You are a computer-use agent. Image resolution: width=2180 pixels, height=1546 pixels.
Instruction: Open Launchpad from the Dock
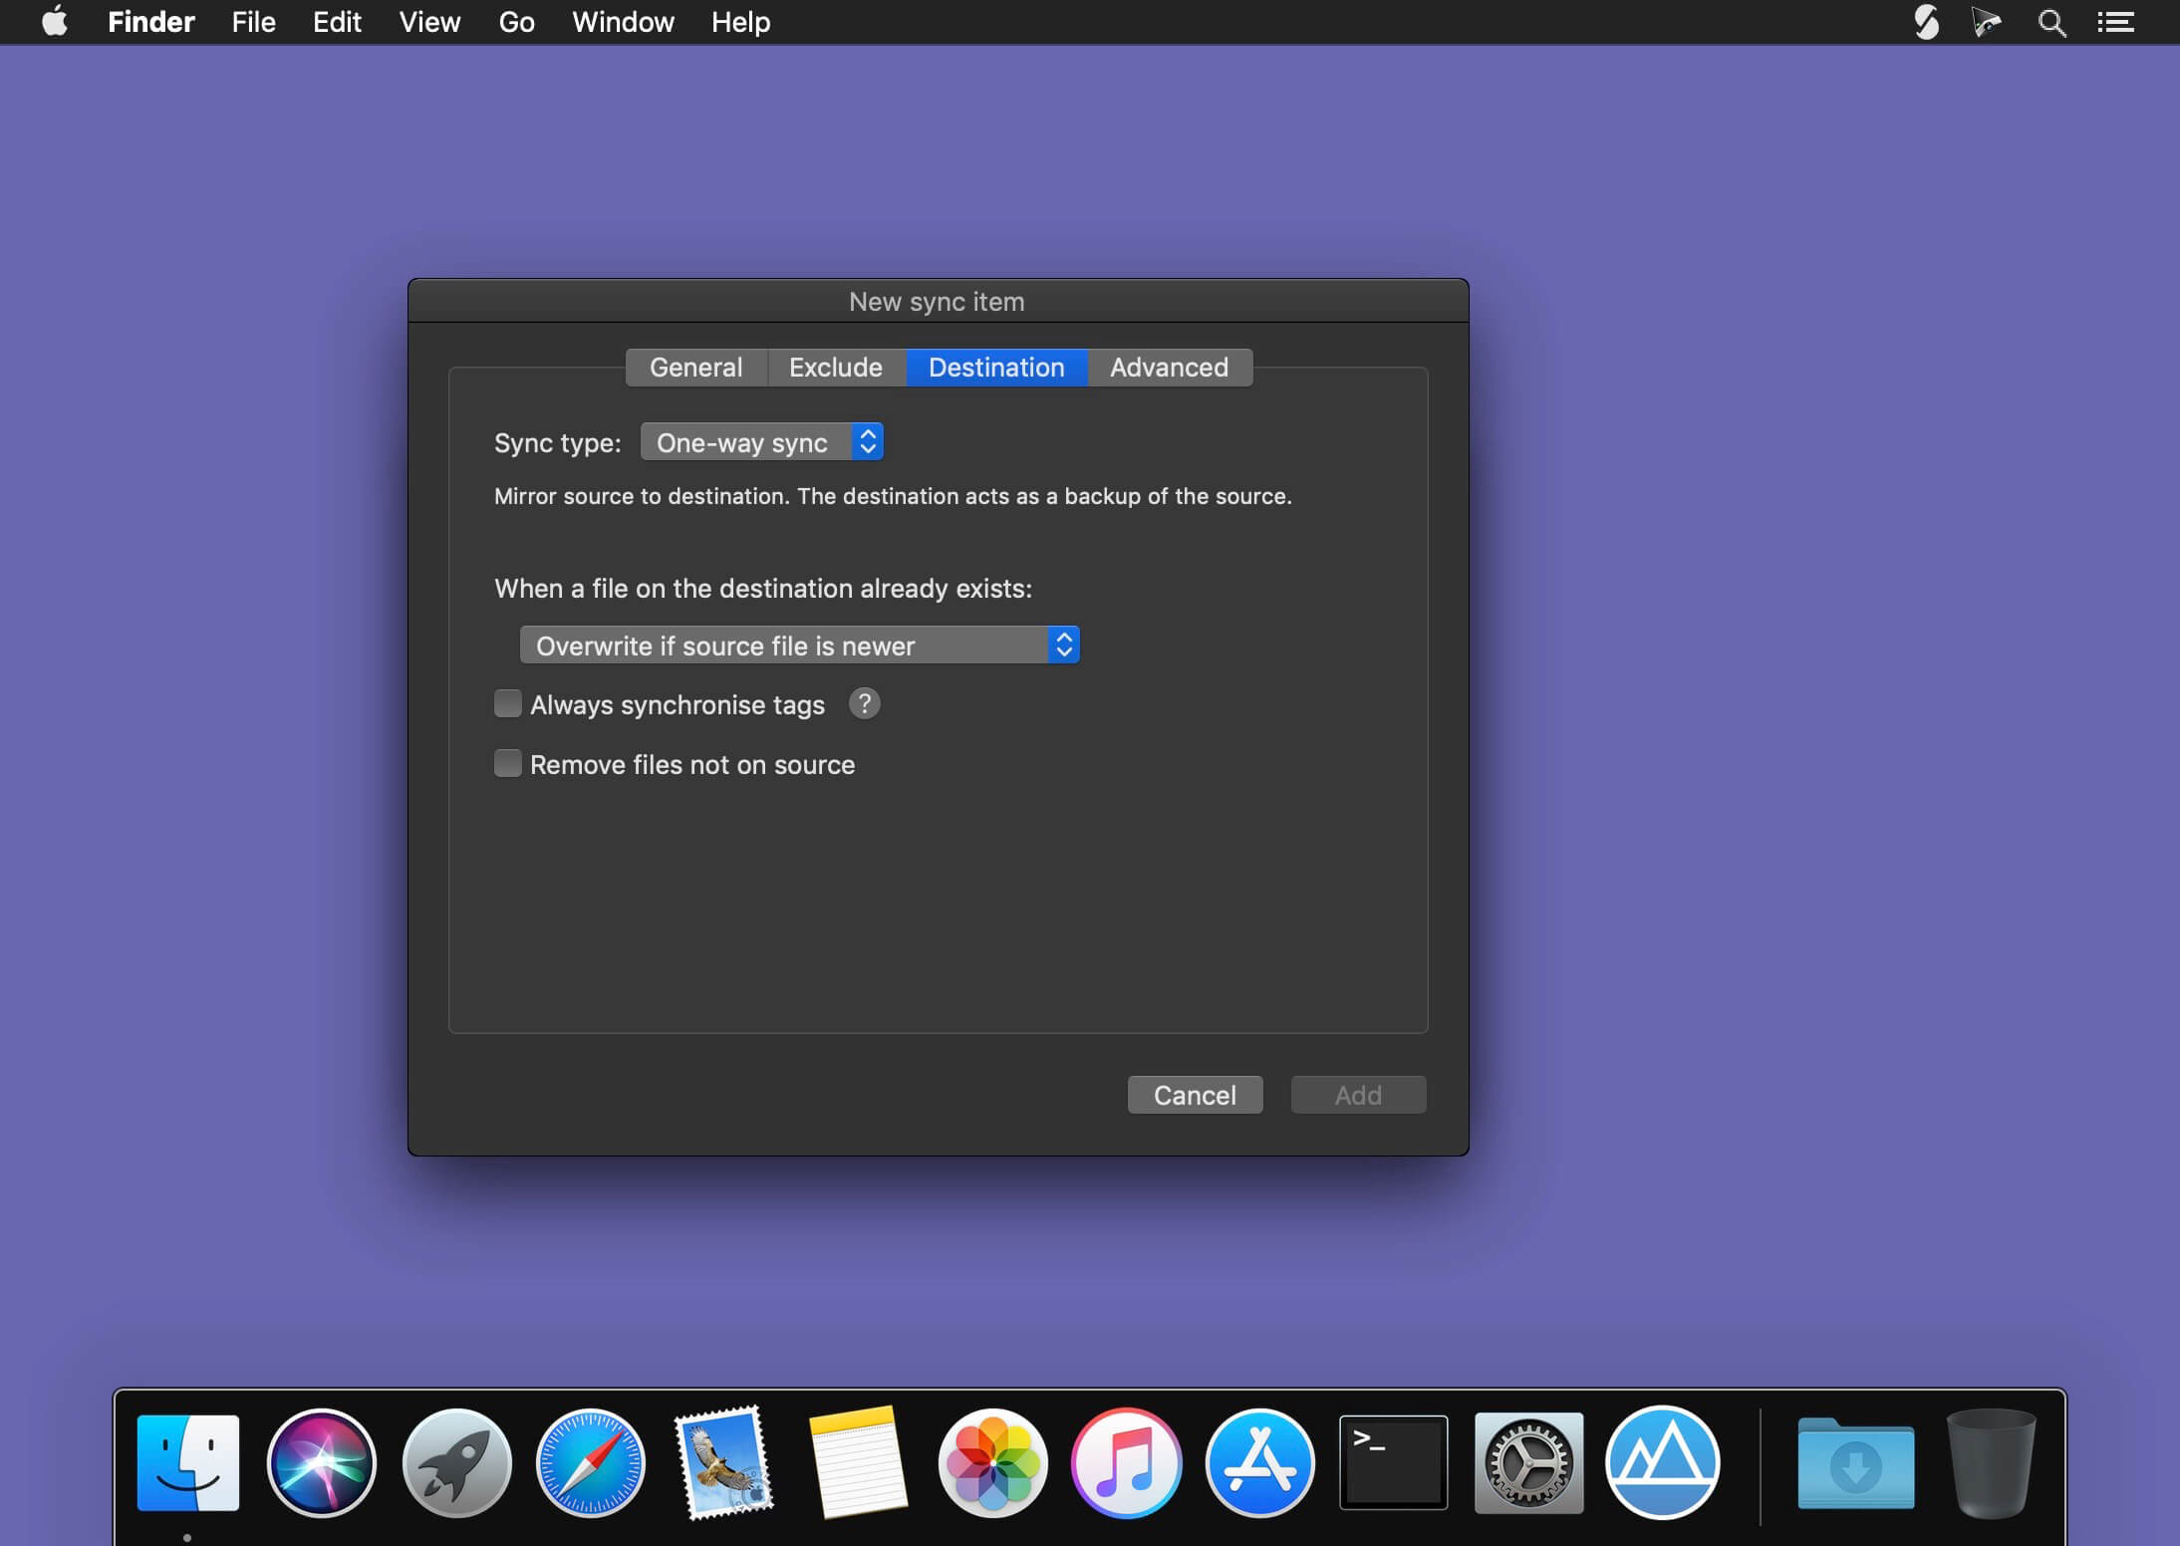tap(455, 1461)
